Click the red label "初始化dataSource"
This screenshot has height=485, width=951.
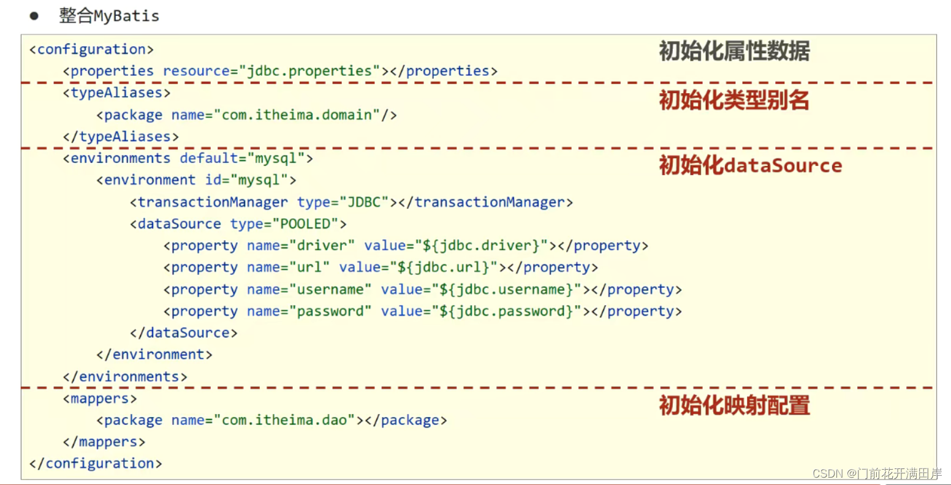pyautogui.click(x=751, y=165)
